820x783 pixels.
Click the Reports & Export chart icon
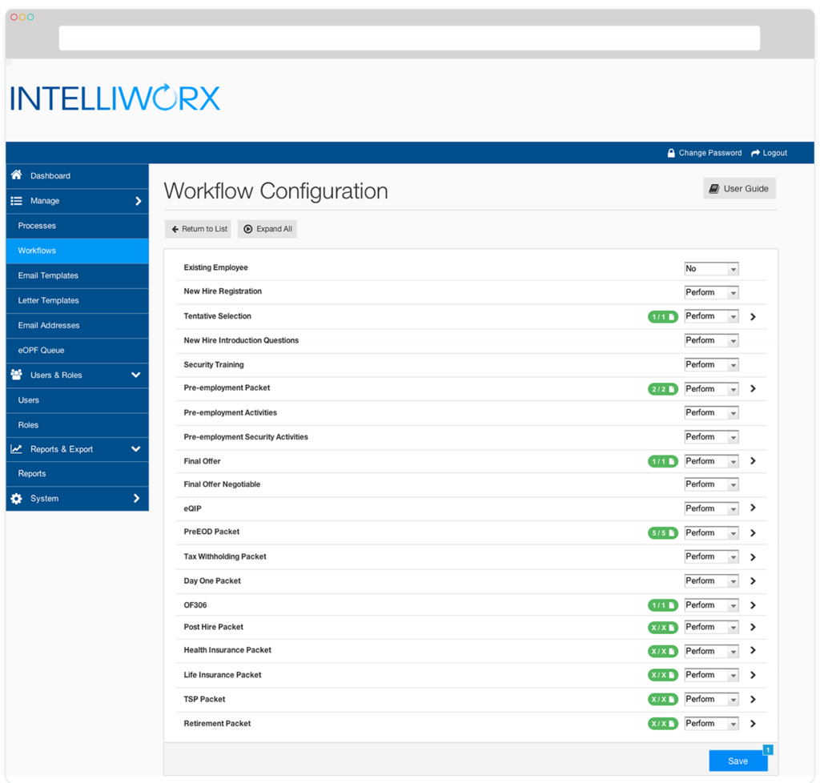click(x=16, y=449)
